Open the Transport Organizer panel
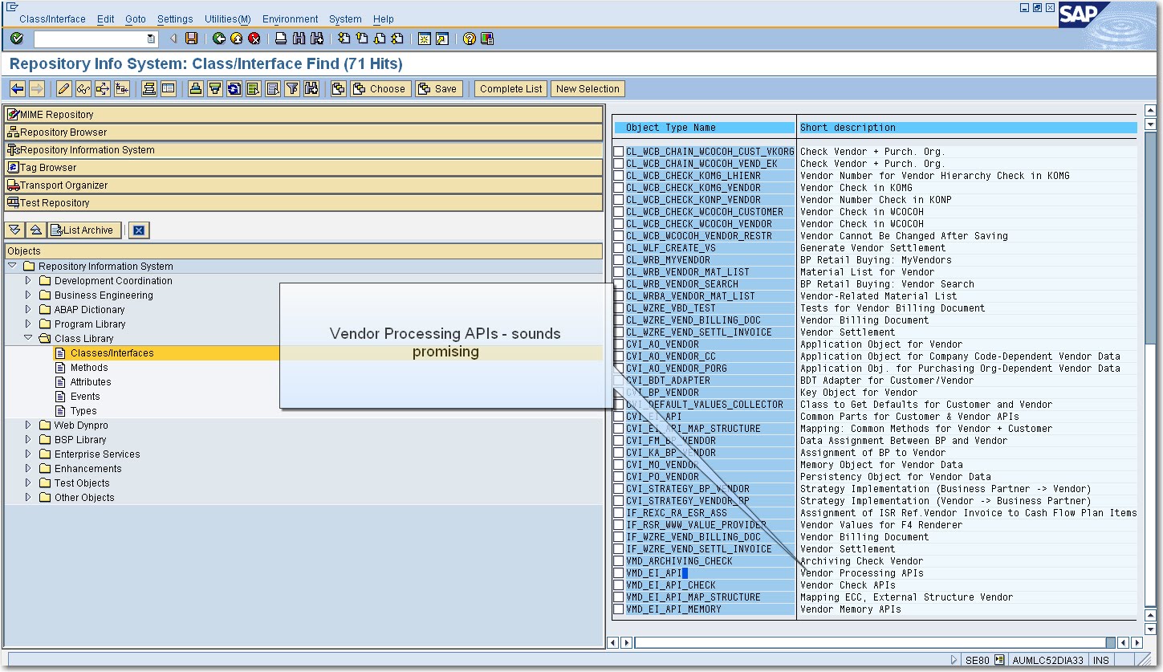Viewport: 1163px width, 672px height. pos(303,185)
